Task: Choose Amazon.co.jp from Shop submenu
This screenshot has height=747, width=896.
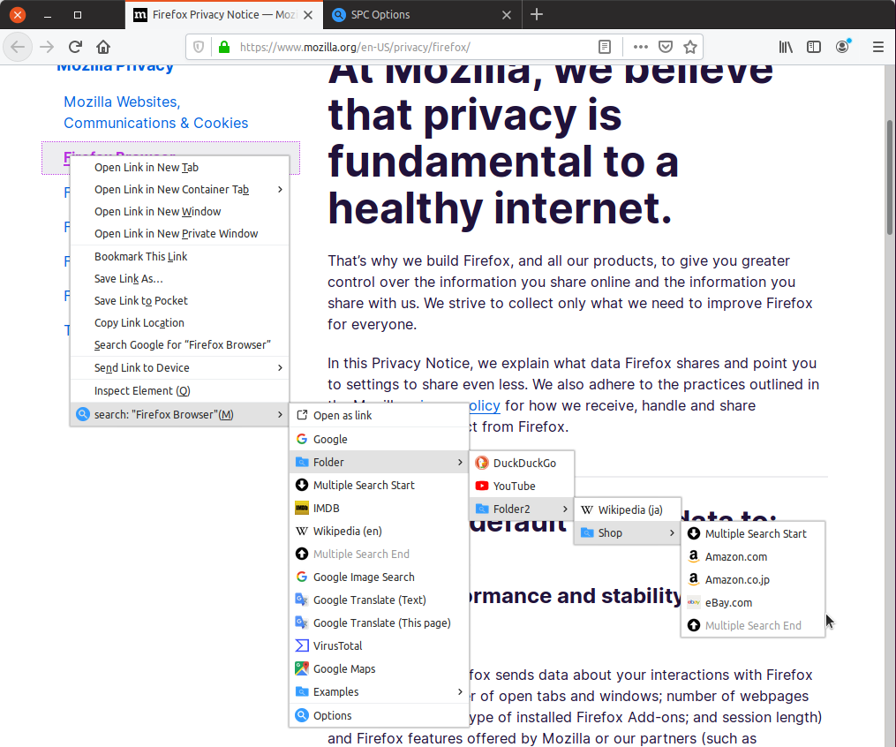Action: tap(737, 580)
